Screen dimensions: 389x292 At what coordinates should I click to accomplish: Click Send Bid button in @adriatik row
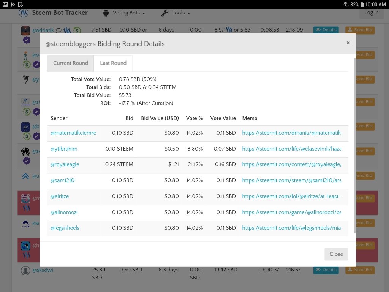click(360, 30)
